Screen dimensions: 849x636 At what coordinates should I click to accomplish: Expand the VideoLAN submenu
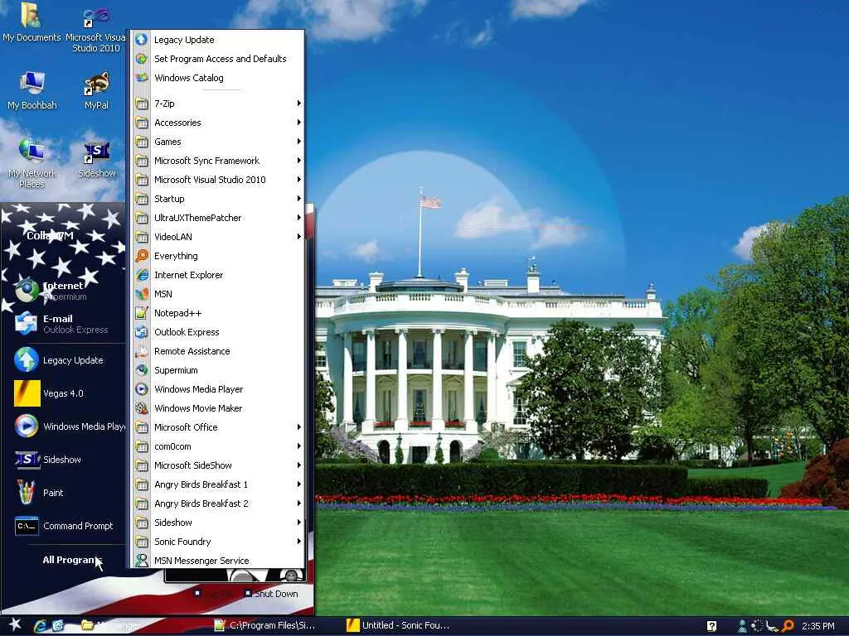click(216, 237)
